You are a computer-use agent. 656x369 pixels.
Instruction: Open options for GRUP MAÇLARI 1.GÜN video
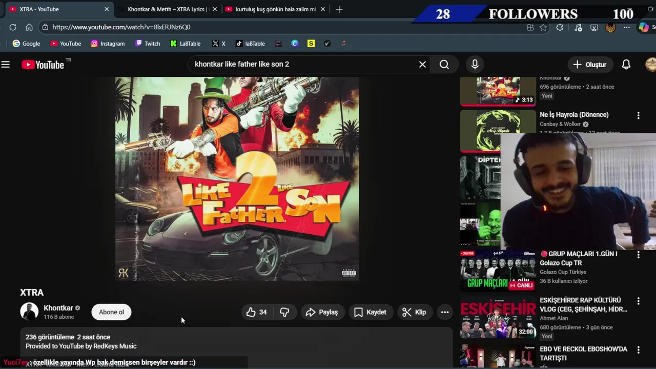tap(638, 255)
